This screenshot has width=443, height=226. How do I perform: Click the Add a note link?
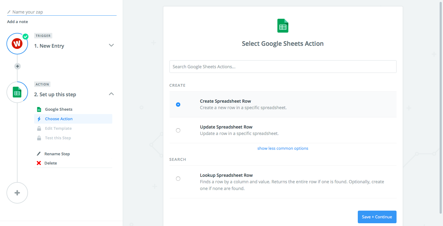(x=18, y=22)
